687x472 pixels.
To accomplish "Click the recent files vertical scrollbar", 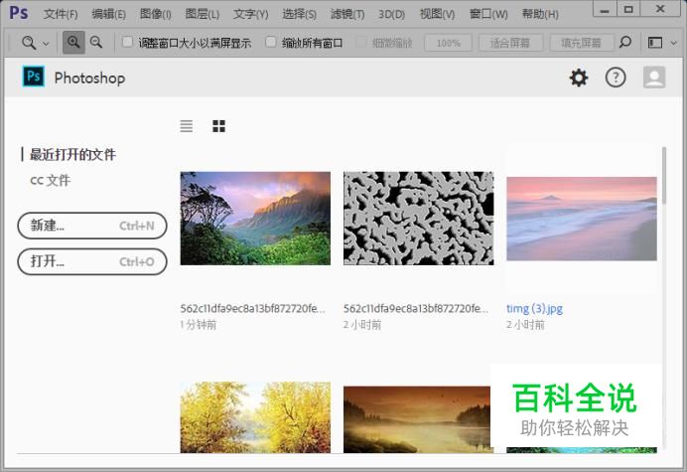I will [x=664, y=176].
